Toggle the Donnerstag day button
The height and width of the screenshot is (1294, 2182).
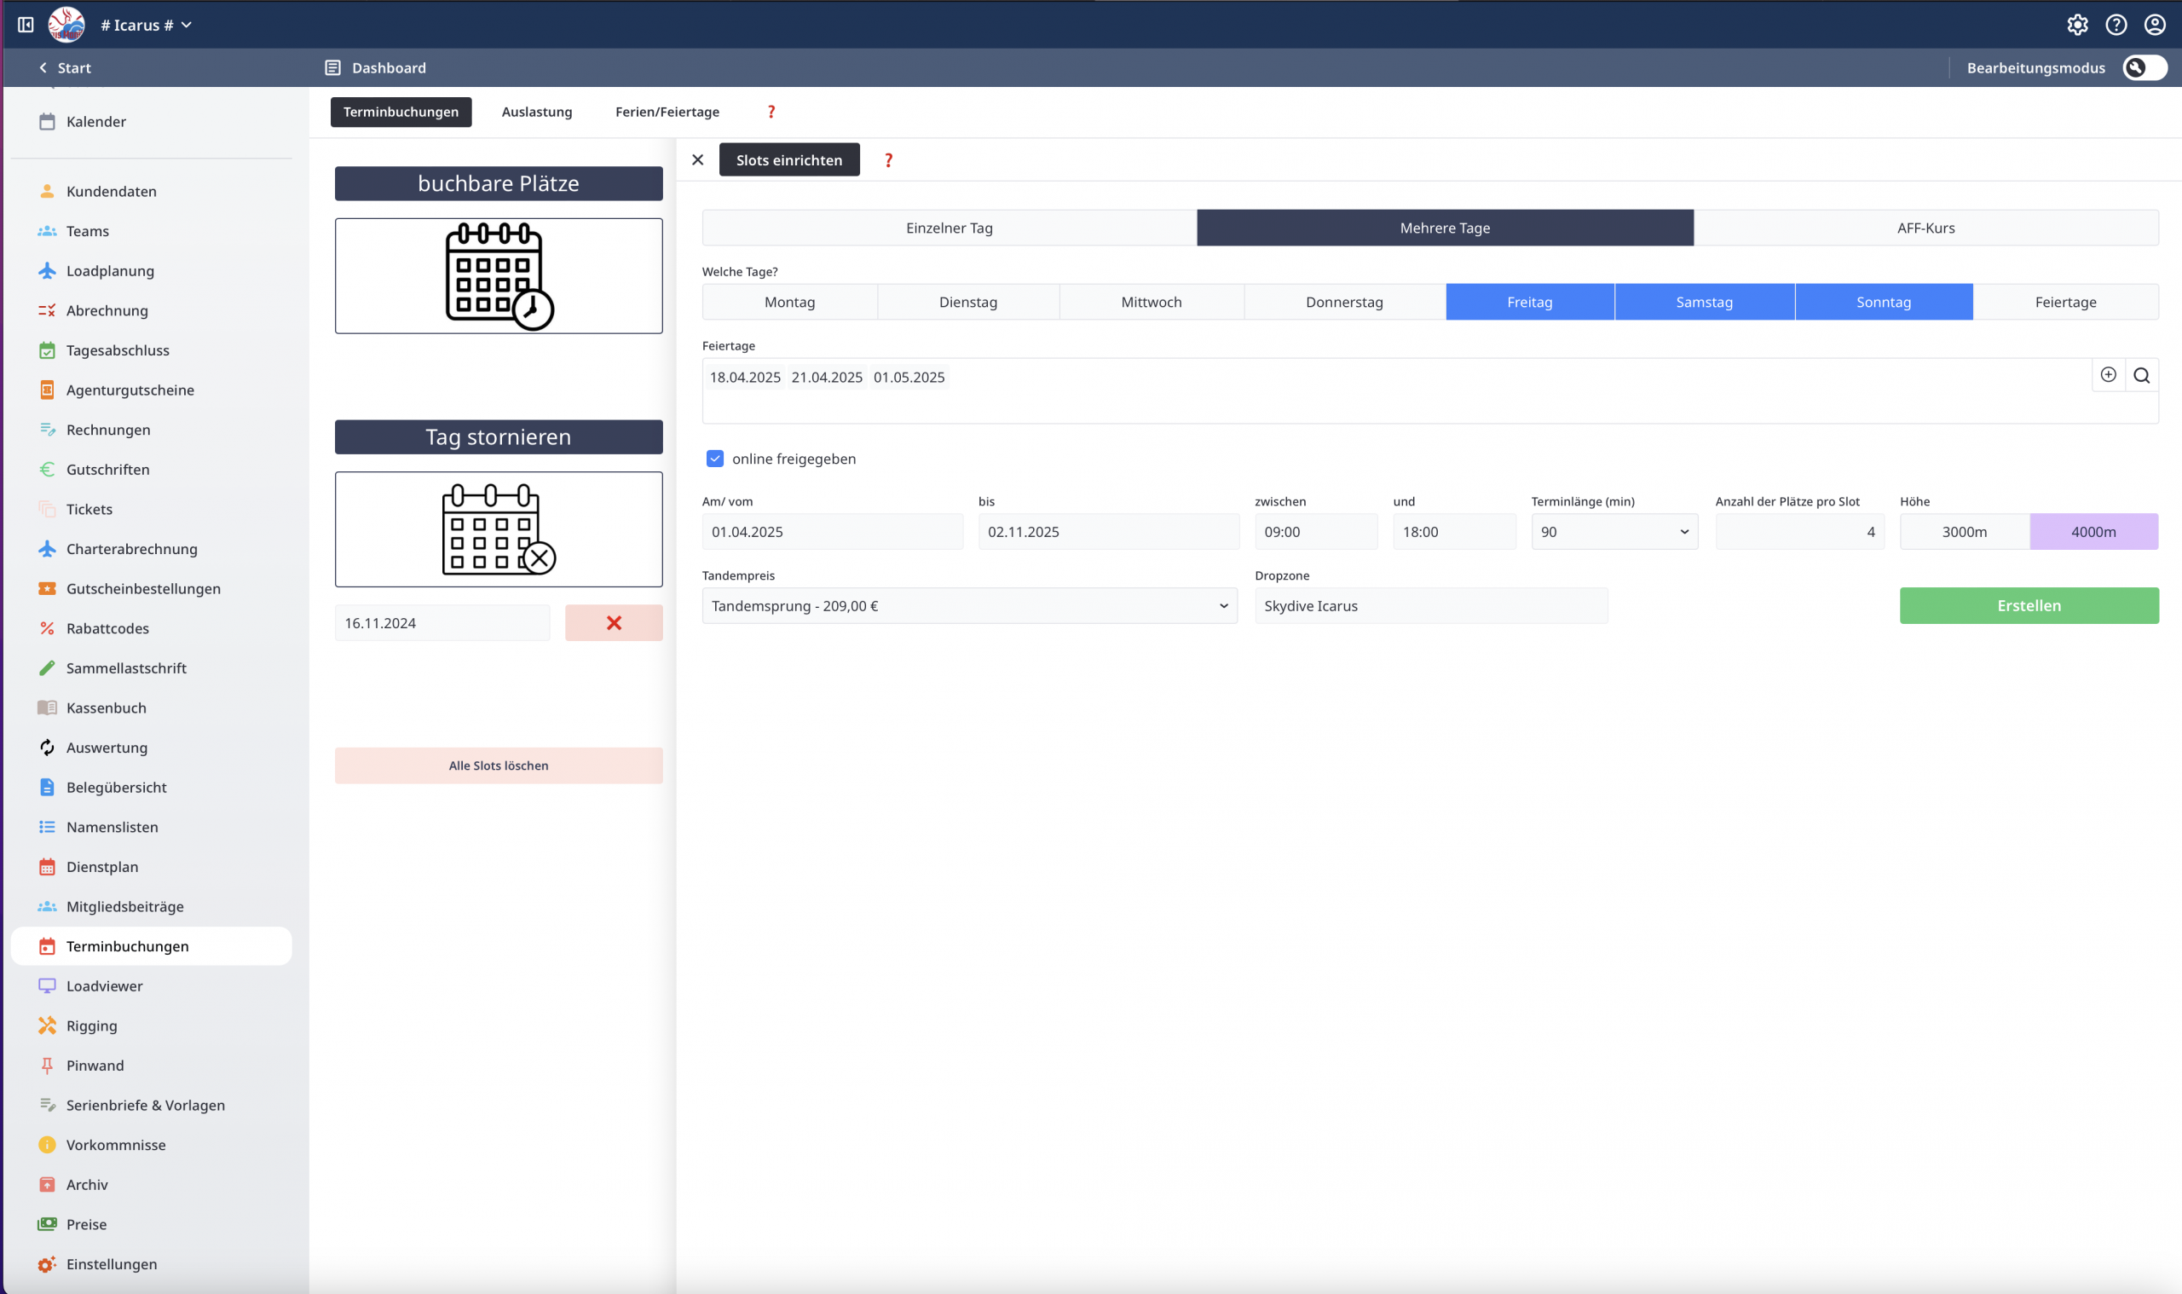click(x=1343, y=302)
